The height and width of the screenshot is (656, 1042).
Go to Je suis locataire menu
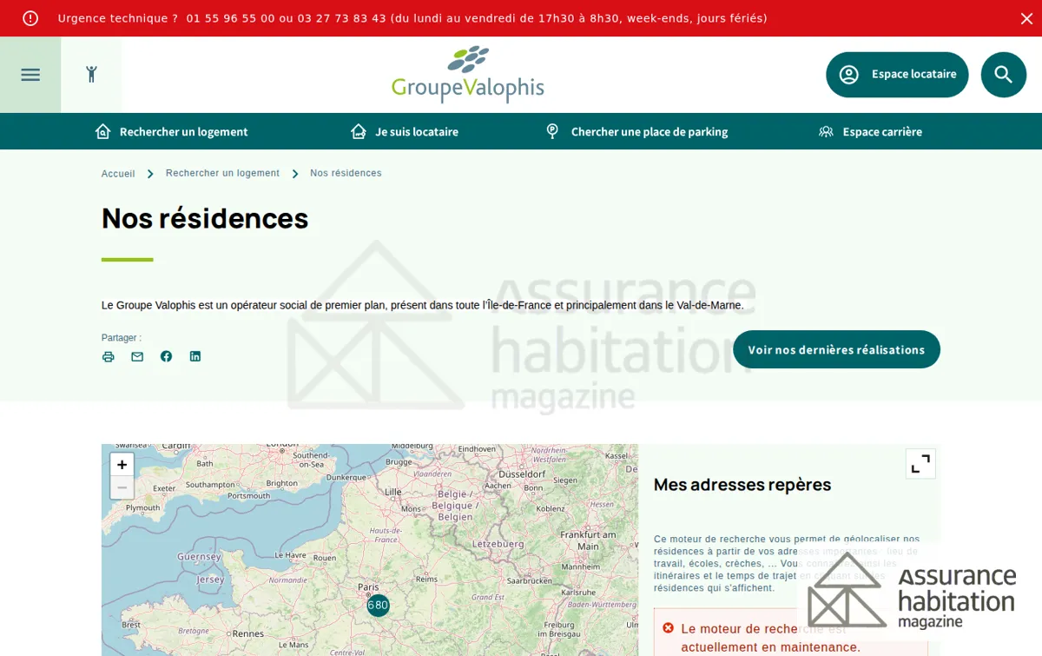click(x=404, y=131)
